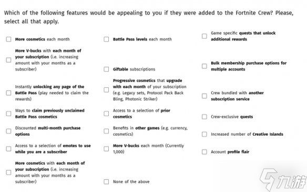This screenshot has width=307, height=192.
Task: Check Crew bundled with another subscription service
Action: coord(204,96)
